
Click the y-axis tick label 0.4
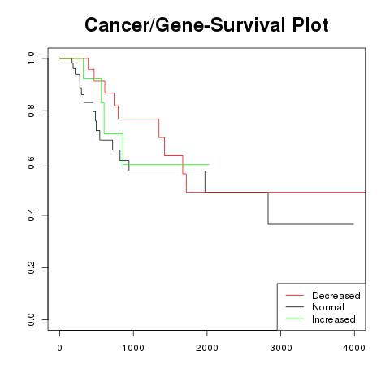(x=31, y=215)
